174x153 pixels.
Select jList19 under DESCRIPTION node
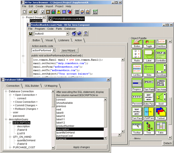point(21,133)
